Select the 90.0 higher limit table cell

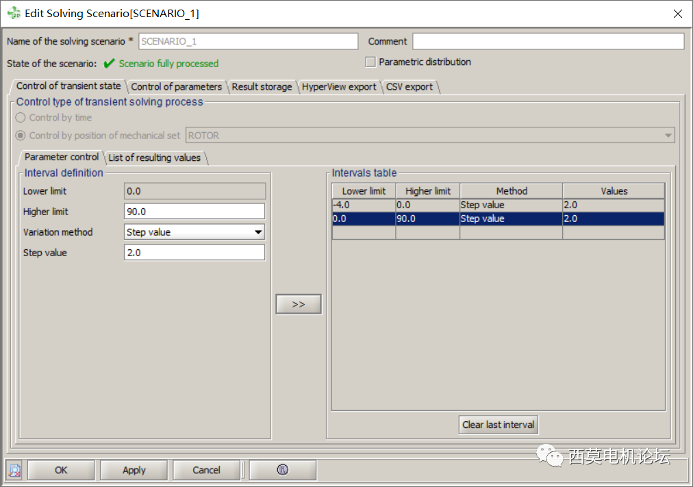(x=428, y=218)
